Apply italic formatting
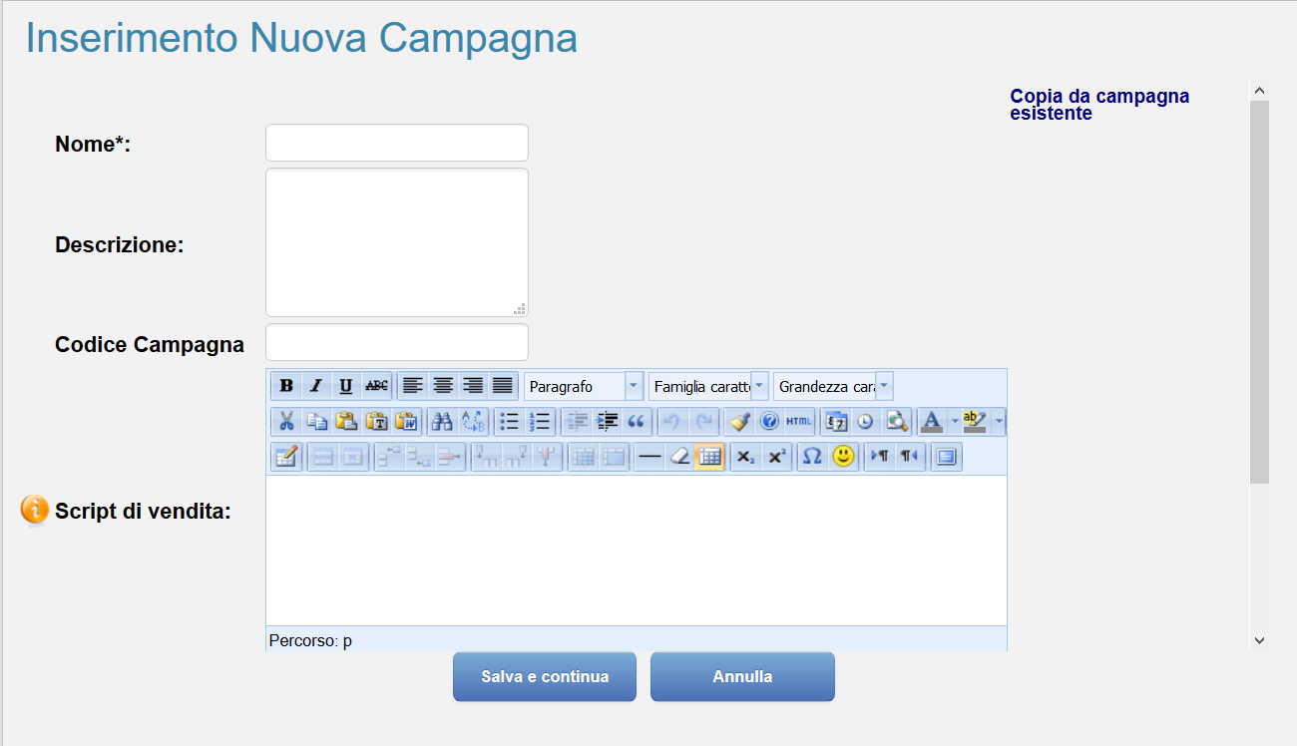1297x746 pixels. click(316, 386)
